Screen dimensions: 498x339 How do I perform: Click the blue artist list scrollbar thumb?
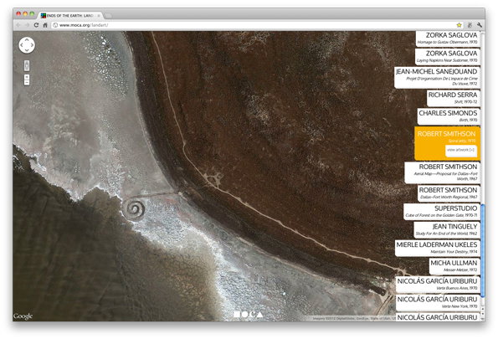click(x=483, y=251)
